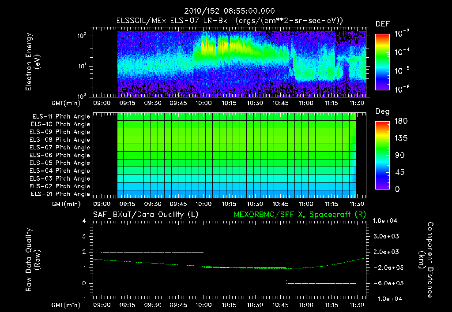Click the Deg pitch angle color bar
This screenshot has width=452, height=312.
coord(383,156)
